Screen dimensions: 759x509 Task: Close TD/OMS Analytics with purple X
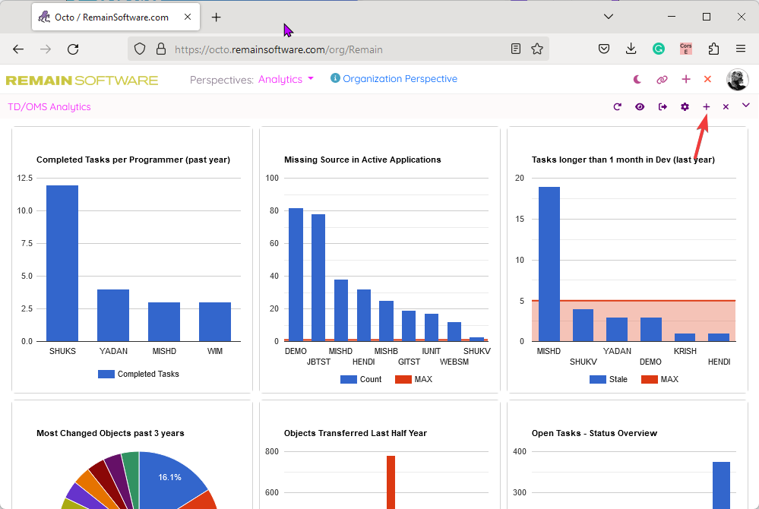click(726, 107)
